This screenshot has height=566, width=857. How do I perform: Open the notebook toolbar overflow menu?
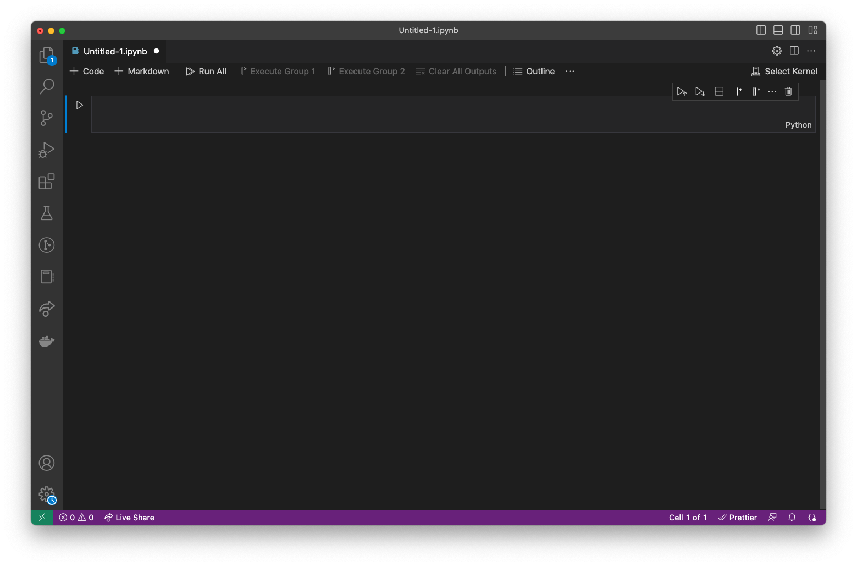[570, 71]
